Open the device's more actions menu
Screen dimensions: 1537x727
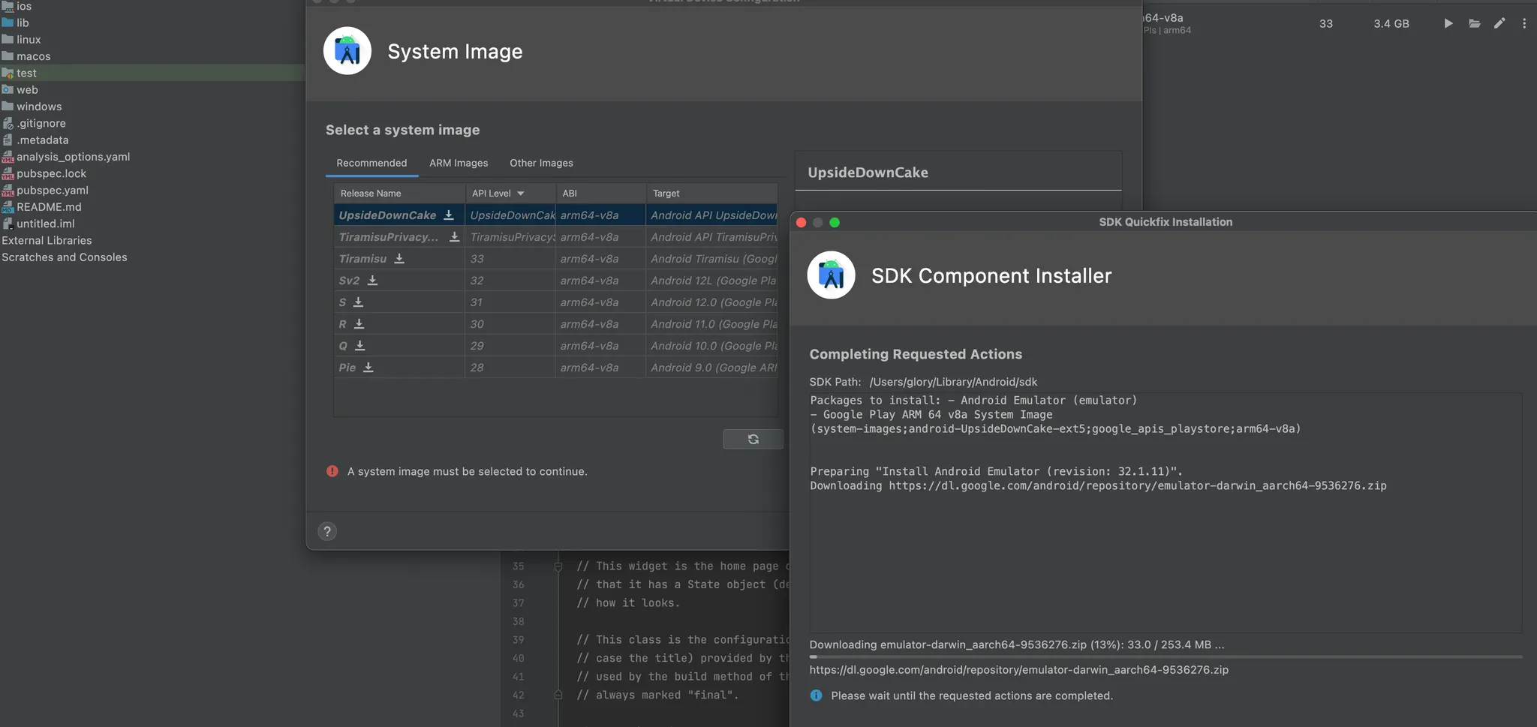(1524, 24)
